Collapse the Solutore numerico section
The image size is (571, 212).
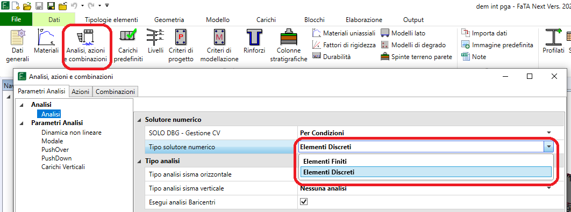140,120
